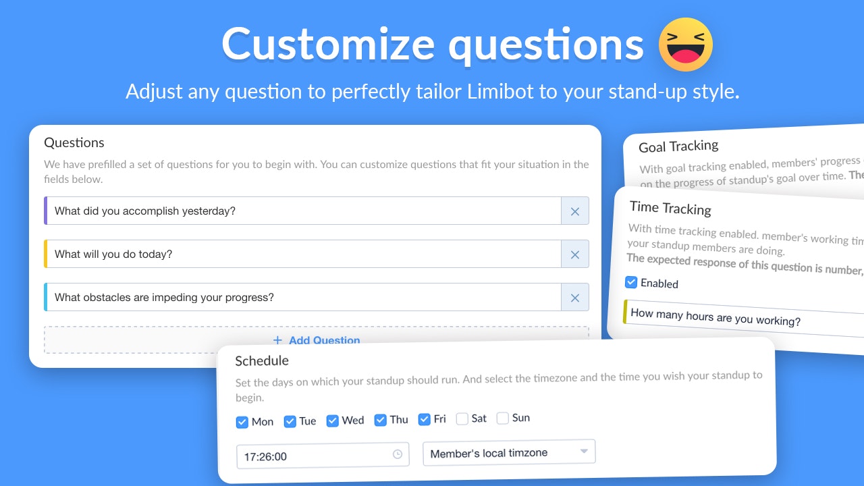This screenshot has height=486, width=864.
Task: Uncheck the Enabled option under Time Tracking
Action: click(x=631, y=282)
